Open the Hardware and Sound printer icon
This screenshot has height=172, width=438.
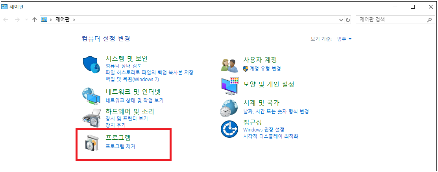91,118
